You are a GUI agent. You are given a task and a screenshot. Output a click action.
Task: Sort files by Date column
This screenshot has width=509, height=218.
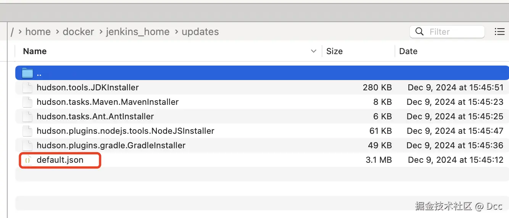[408, 51]
